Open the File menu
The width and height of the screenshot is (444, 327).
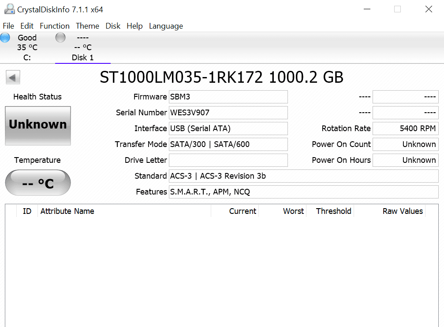pos(8,26)
